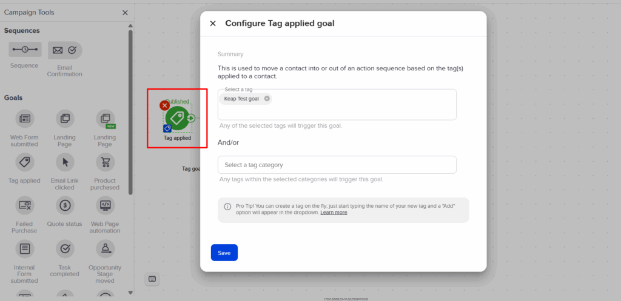Pick the Web Page automation goal icon

pyautogui.click(x=106, y=205)
